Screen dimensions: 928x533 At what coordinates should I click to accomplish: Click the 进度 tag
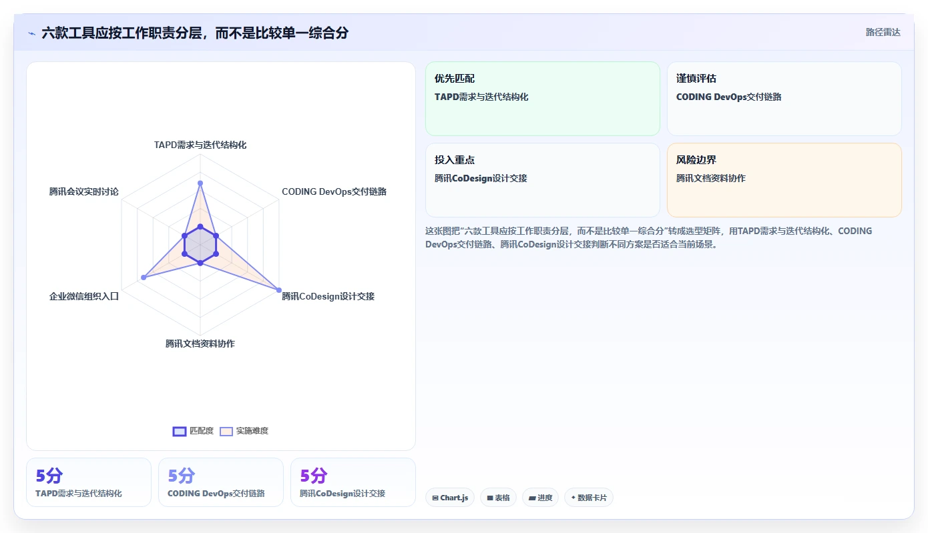coord(540,498)
